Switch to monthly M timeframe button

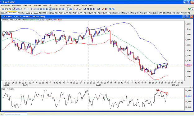[63, 9]
